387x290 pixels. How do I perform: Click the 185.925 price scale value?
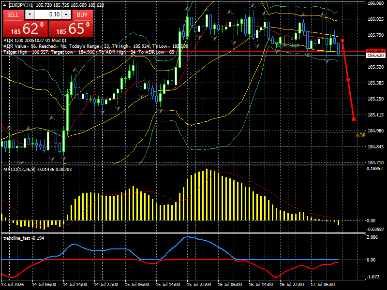[x=376, y=19]
